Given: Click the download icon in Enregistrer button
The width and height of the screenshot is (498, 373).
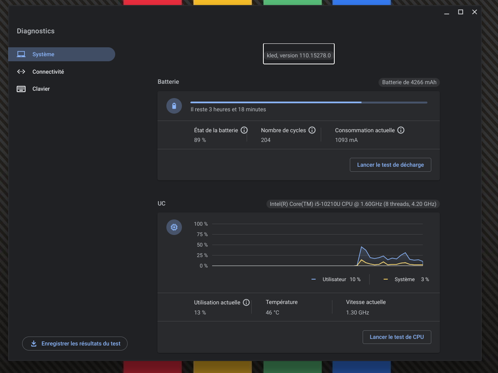Looking at the screenshot, I should [x=34, y=344].
